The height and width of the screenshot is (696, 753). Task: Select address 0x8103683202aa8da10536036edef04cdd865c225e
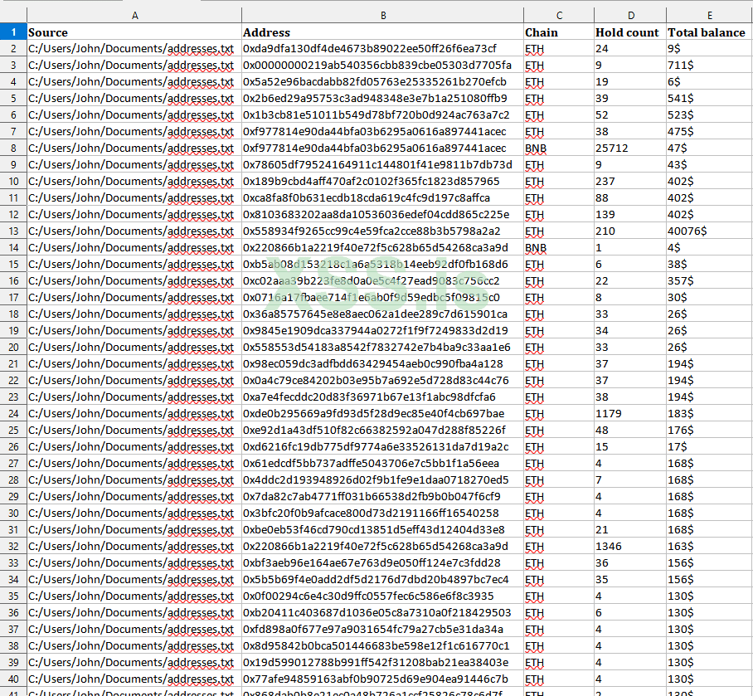click(383, 214)
